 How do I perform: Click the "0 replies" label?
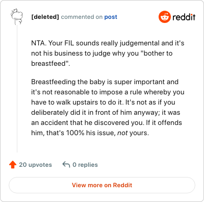[85, 165]
